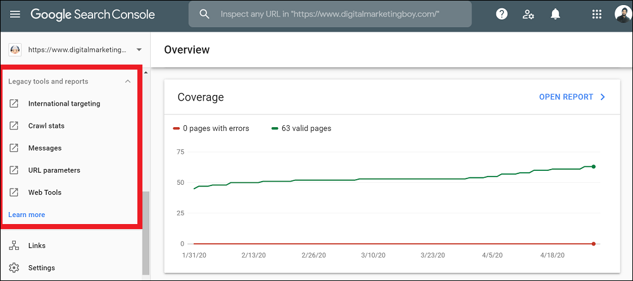Click the Links network icon
Screen dimensions: 633x281
[x=14, y=246]
